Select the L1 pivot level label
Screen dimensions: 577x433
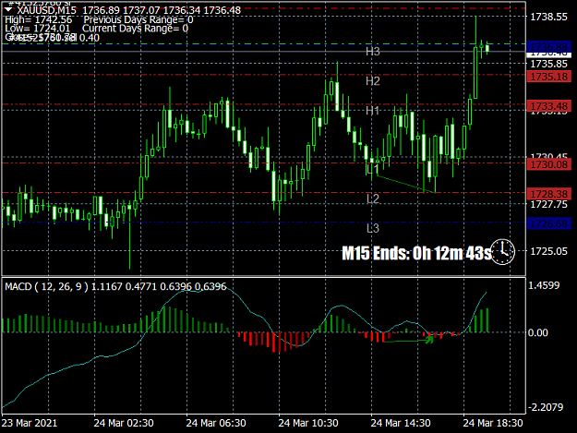point(372,169)
